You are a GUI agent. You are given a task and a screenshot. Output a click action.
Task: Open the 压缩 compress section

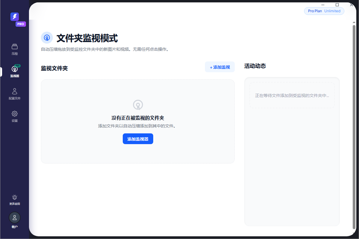15,50
